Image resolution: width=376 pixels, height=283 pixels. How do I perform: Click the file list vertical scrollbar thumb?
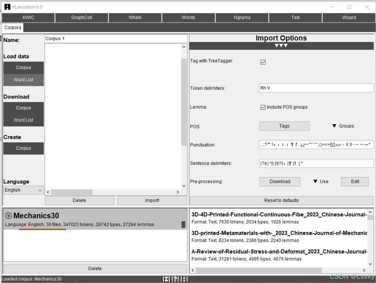coord(184,102)
